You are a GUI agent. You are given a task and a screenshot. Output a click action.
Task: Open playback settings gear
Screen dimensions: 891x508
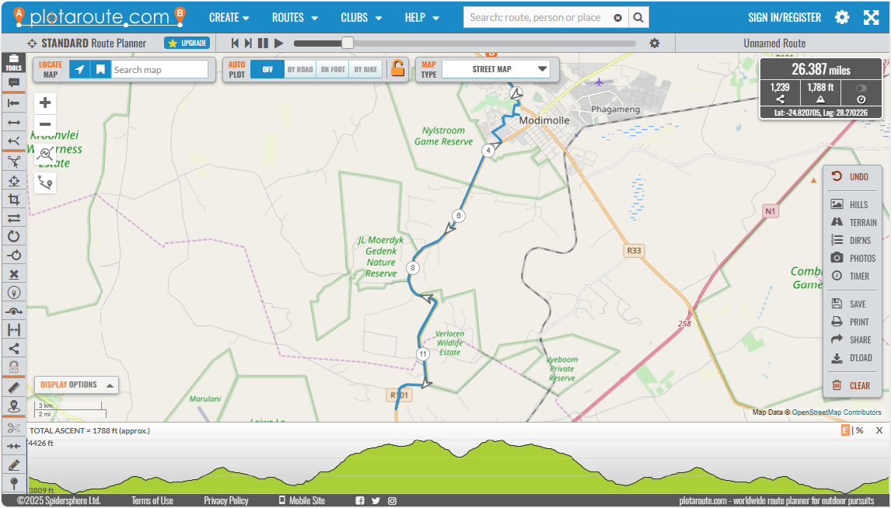point(655,43)
